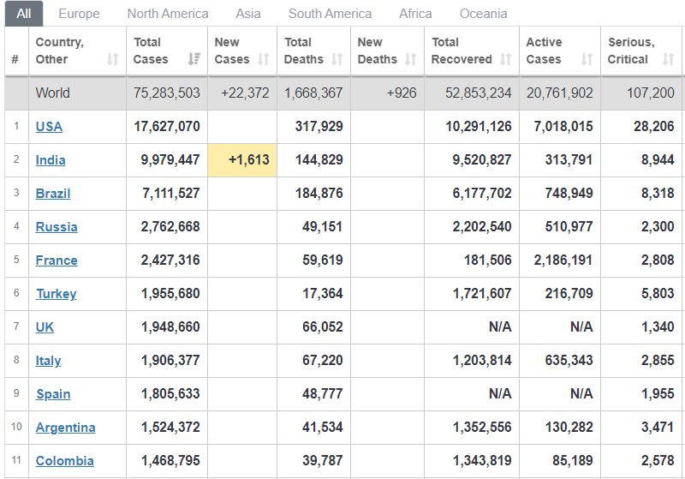Visit the Argentina link

point(66,428)
